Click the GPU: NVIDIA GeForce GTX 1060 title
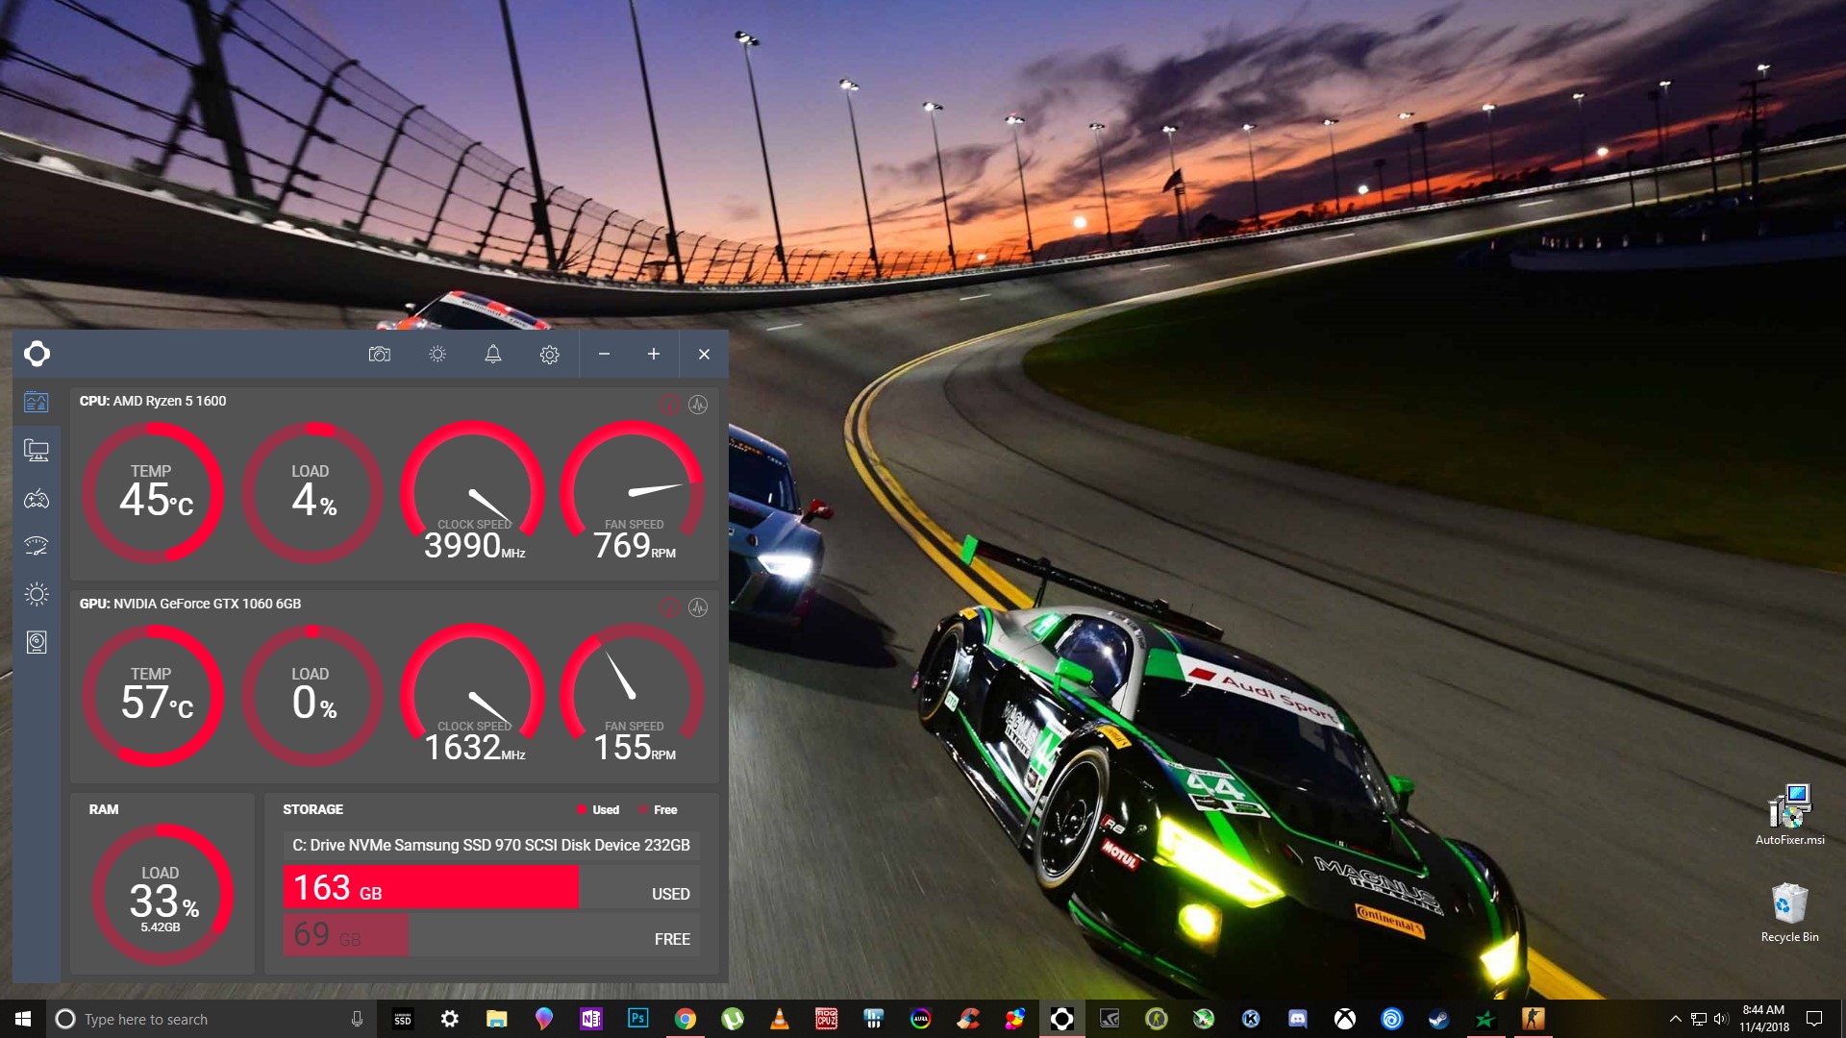This screenshot has height=1038, width=1846. (x=190, y=604)
